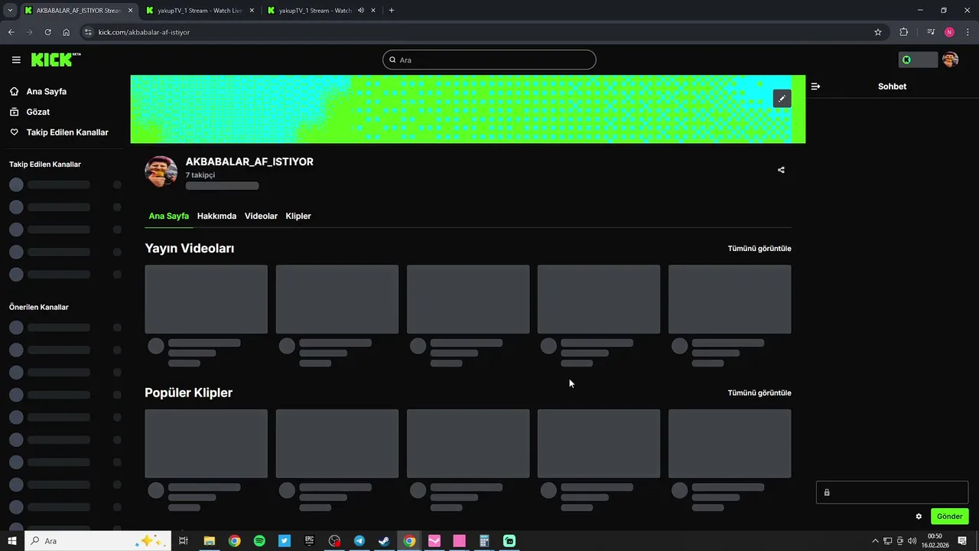This screenshot has width=979, height=551.
Task: Show hidden system tray icons
Action: pos(875,541)
